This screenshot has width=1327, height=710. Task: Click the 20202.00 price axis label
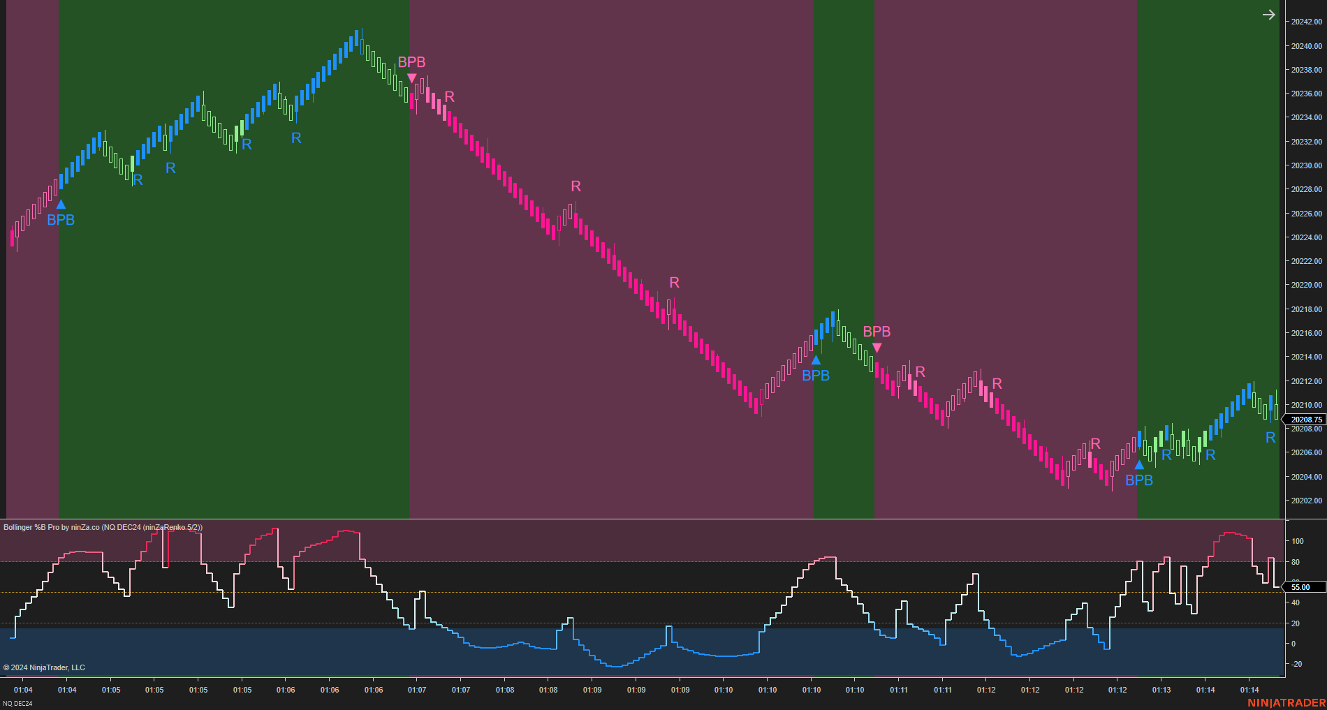click(1306, 501)
